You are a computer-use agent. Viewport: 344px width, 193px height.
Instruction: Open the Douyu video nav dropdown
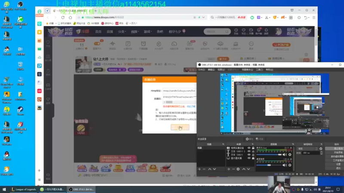click(135, 32)
